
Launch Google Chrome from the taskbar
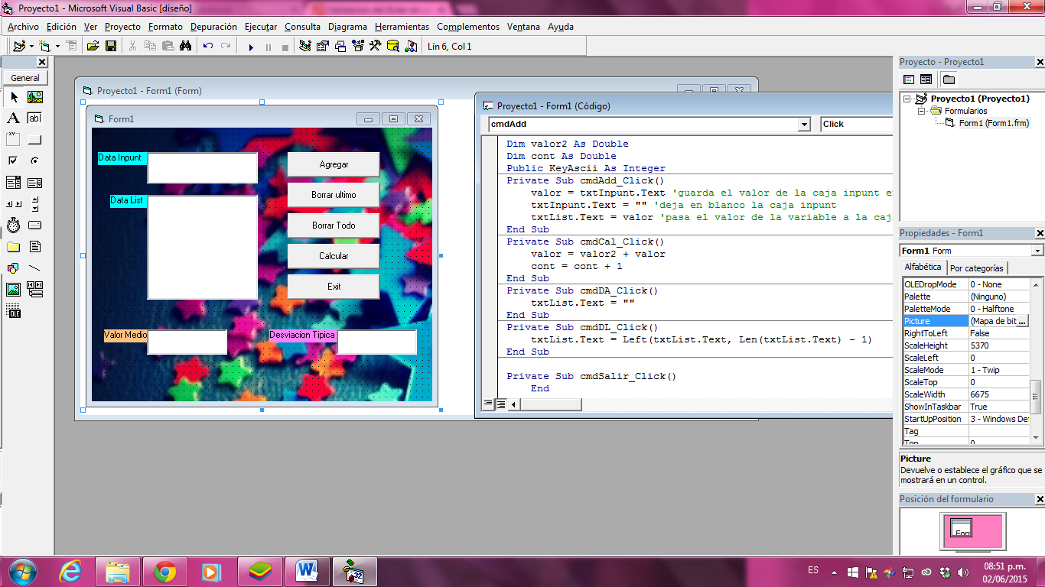coord(166,572)
